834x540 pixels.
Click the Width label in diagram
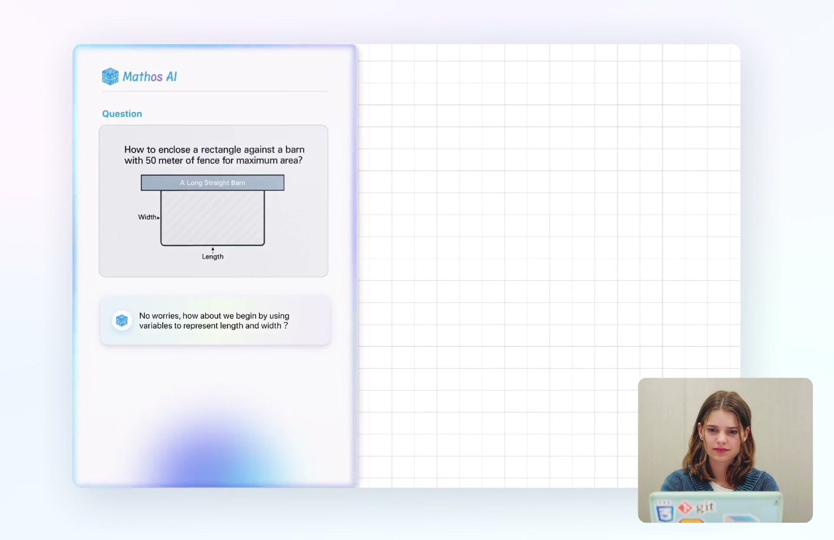[147, 217]
